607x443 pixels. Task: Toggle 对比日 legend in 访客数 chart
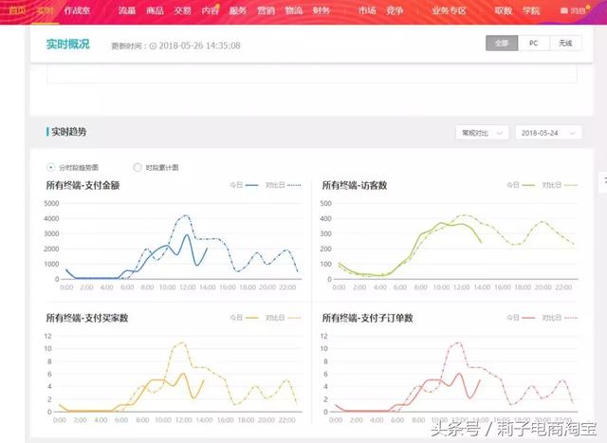(560, 185)
